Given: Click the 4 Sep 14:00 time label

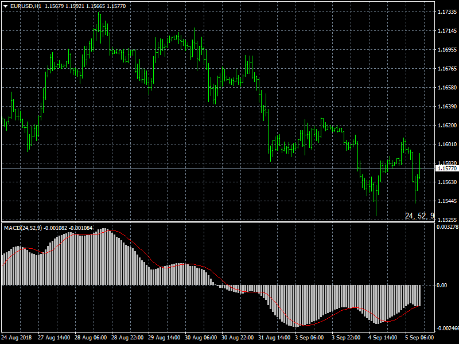Looking at the screenshot, I should point(383,338).
